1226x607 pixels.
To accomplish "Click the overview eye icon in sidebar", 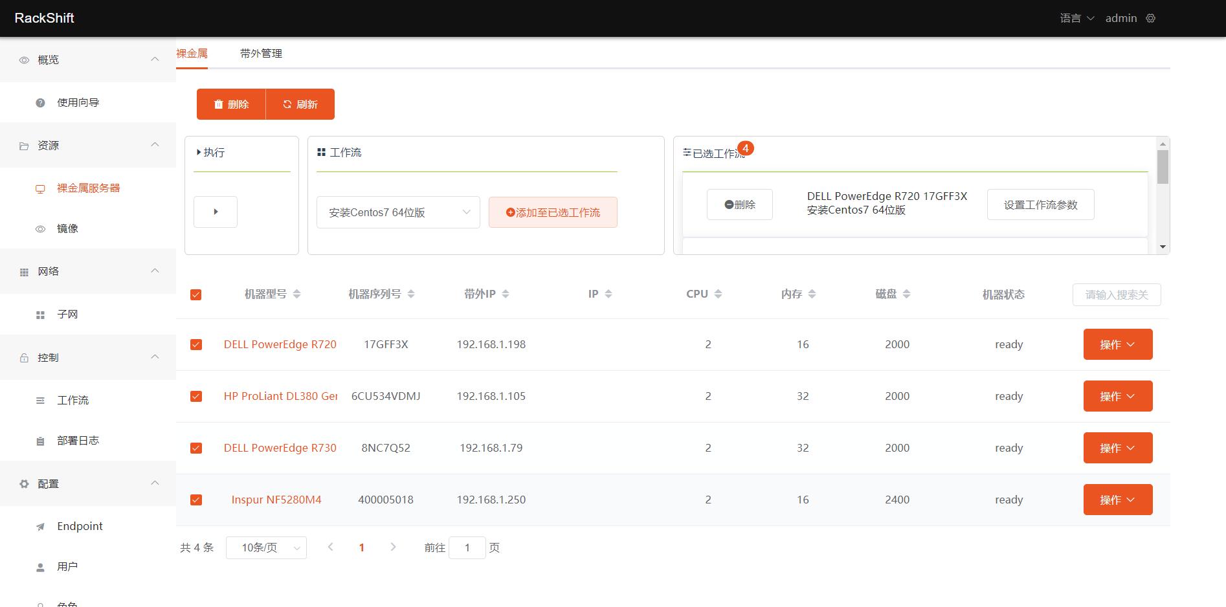I will point(24,60).
